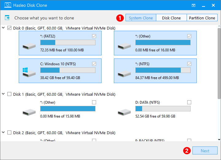Toggle the FAT32 partition checkbox
The width and height of the screenshot is (221, 160).
[94, 36]
